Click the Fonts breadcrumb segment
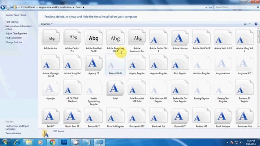The height and width of the screenshot is (146, 260). tap(78, 7)
